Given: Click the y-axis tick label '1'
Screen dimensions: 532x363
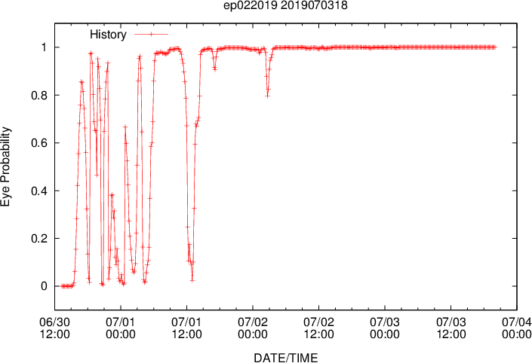Looking at the screenshot, I should tap(44, 47).
